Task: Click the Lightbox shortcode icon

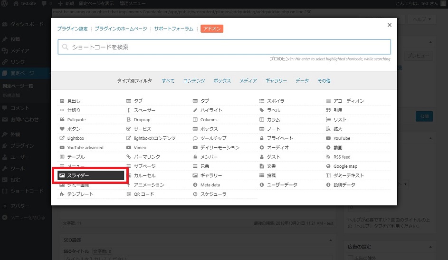Action: tap(62, 138)
